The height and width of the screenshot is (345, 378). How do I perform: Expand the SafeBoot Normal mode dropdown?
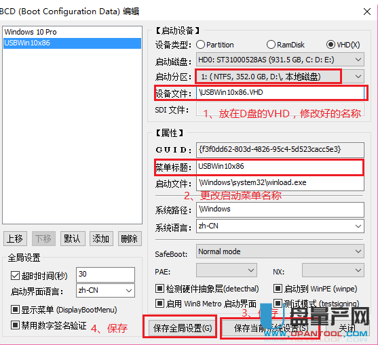(280, 251)
